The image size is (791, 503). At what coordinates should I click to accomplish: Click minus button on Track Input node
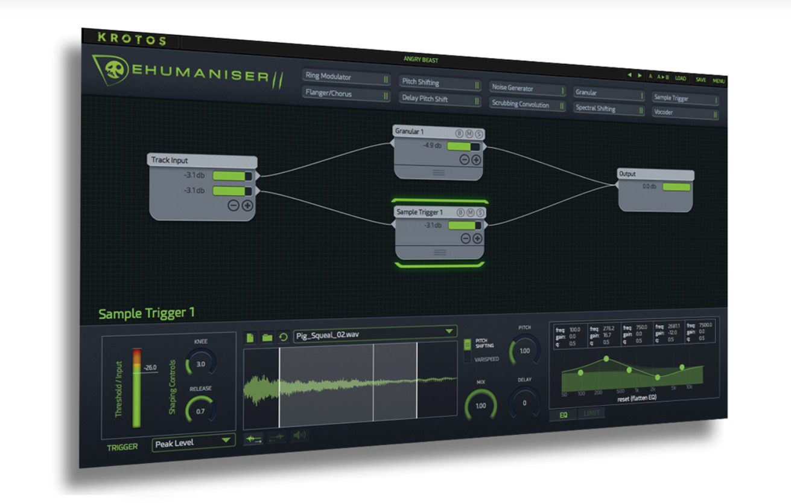tap(233, 205)
